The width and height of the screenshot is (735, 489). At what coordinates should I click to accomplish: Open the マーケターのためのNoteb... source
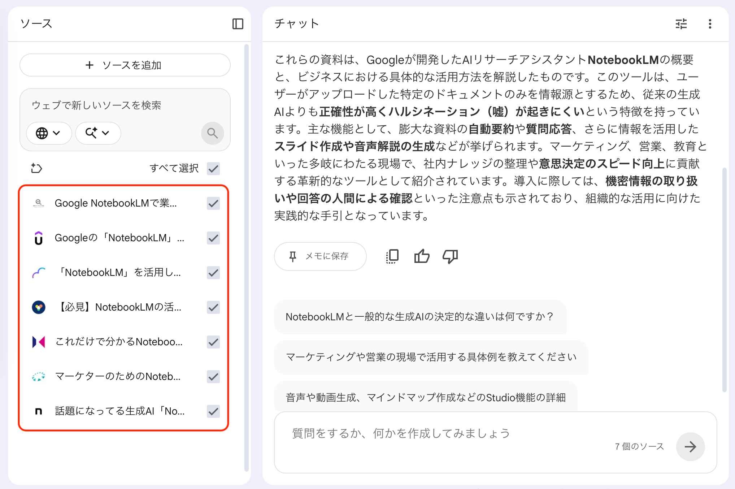118,377
